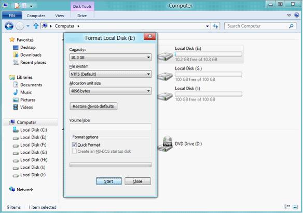Viewport: 303px width, 213px height.
Task: Uncheck the Quick Format checkbox
Action: coord(74,145)
